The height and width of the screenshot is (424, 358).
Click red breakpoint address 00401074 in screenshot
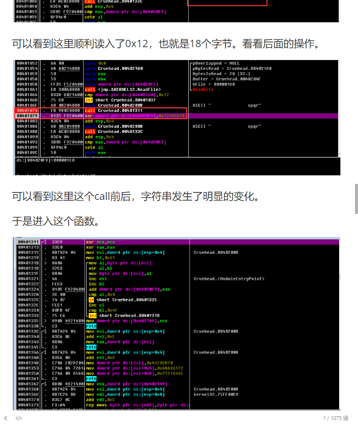[x=27, y=111]
